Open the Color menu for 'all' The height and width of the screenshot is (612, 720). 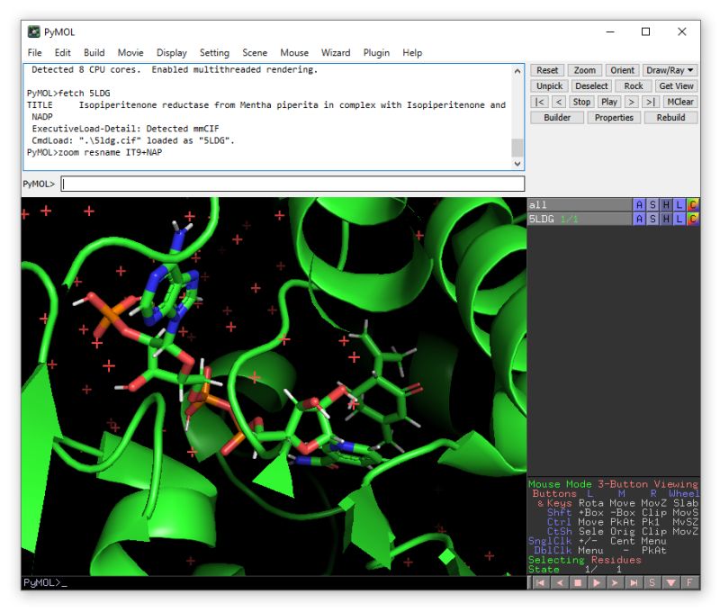[692, 205]
